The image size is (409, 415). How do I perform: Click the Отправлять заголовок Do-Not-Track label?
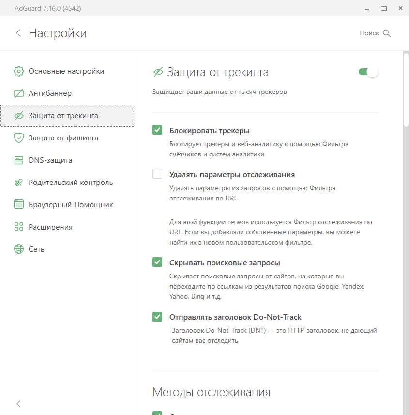235,317
